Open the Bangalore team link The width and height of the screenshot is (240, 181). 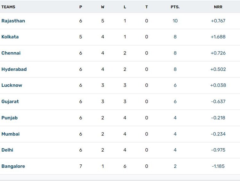coord(13,166)
